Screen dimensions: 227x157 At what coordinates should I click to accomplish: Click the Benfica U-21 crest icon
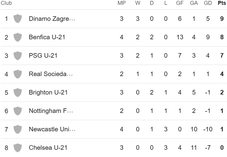(x=18, y=37)
